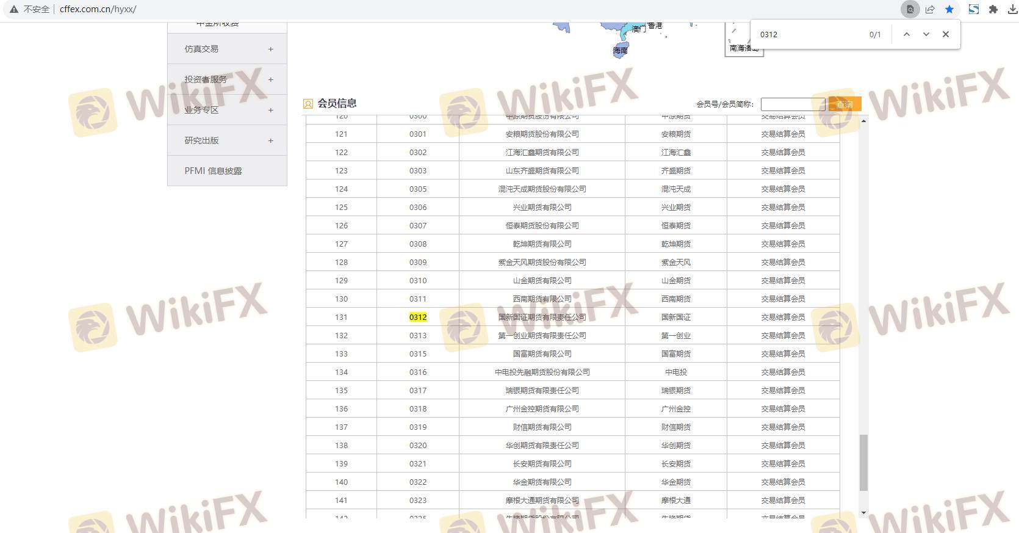Click the blue S extension icon
1019x533 pixels.
pyautogui.click(x=974, y=9)
